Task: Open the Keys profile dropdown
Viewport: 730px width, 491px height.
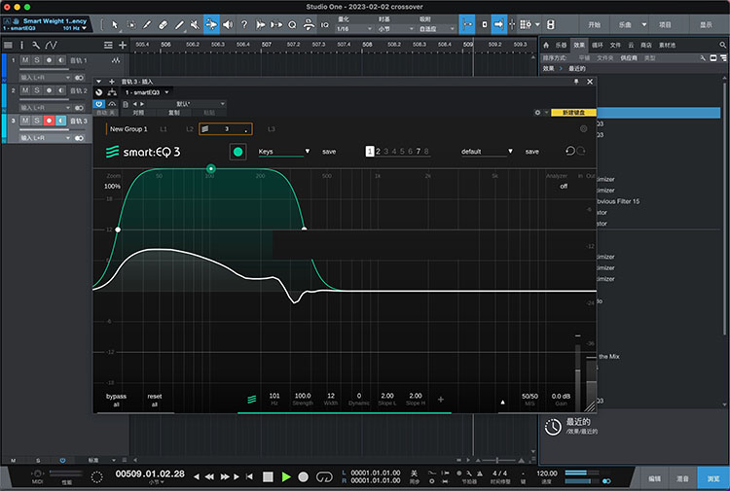Action: coord(284,152)
